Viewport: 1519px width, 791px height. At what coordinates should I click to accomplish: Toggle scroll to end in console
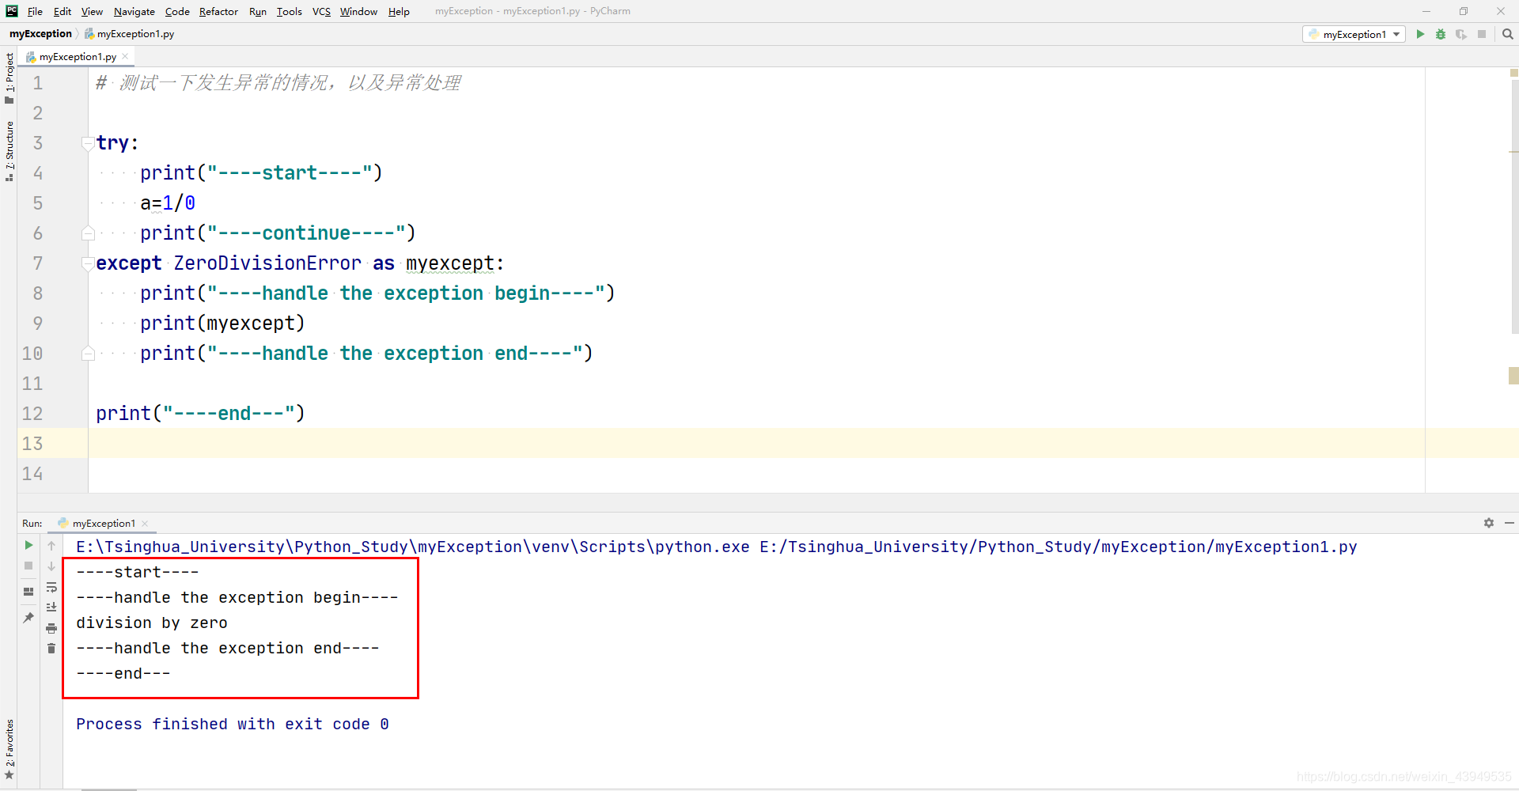point(51,607)
